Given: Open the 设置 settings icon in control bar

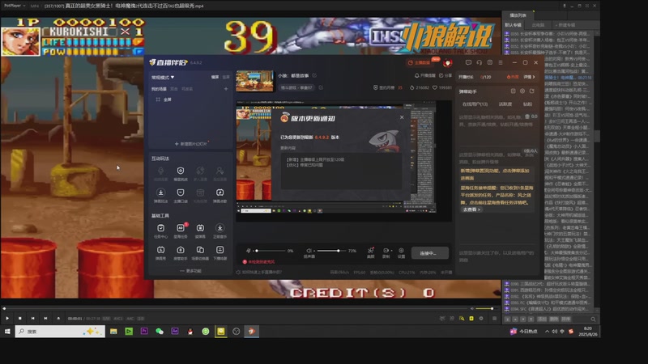Looking at the screenshot, I should (401, 252).
